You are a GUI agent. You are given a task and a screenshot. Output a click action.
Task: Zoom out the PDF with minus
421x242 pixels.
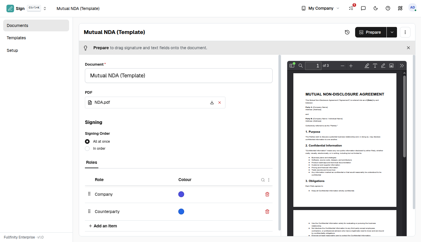[343, 66]
